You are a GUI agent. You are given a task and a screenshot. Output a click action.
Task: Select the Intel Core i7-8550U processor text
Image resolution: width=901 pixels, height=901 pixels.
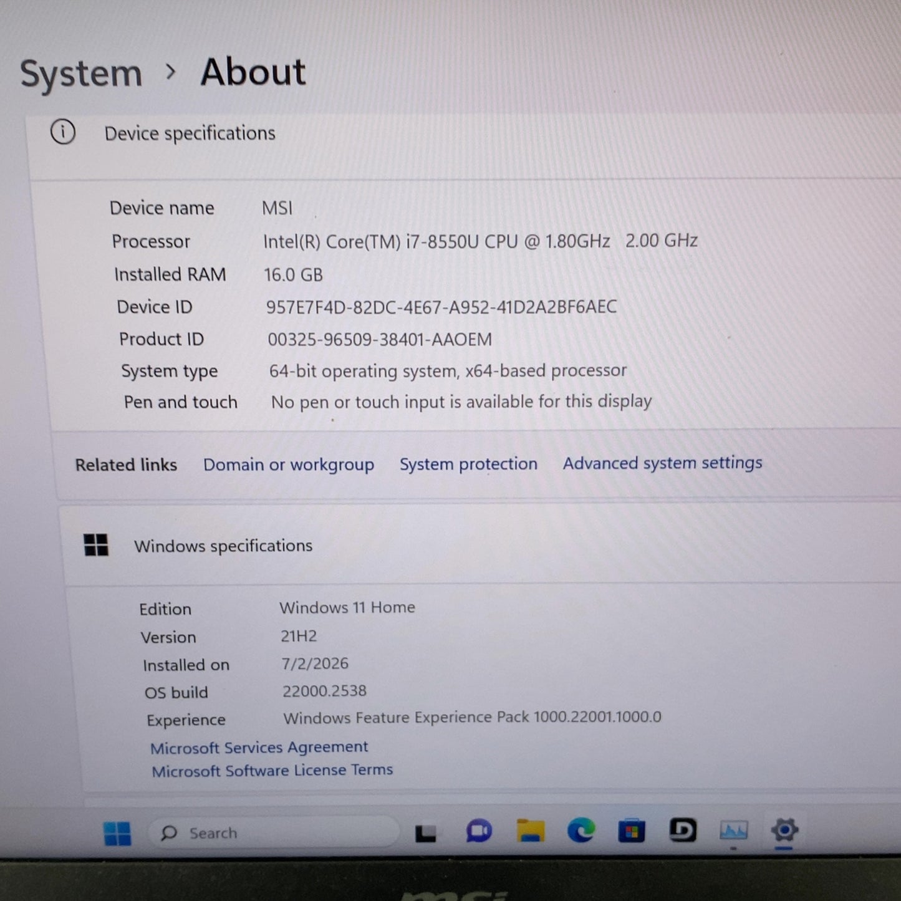pyautogui.click(x=480, y=241)
